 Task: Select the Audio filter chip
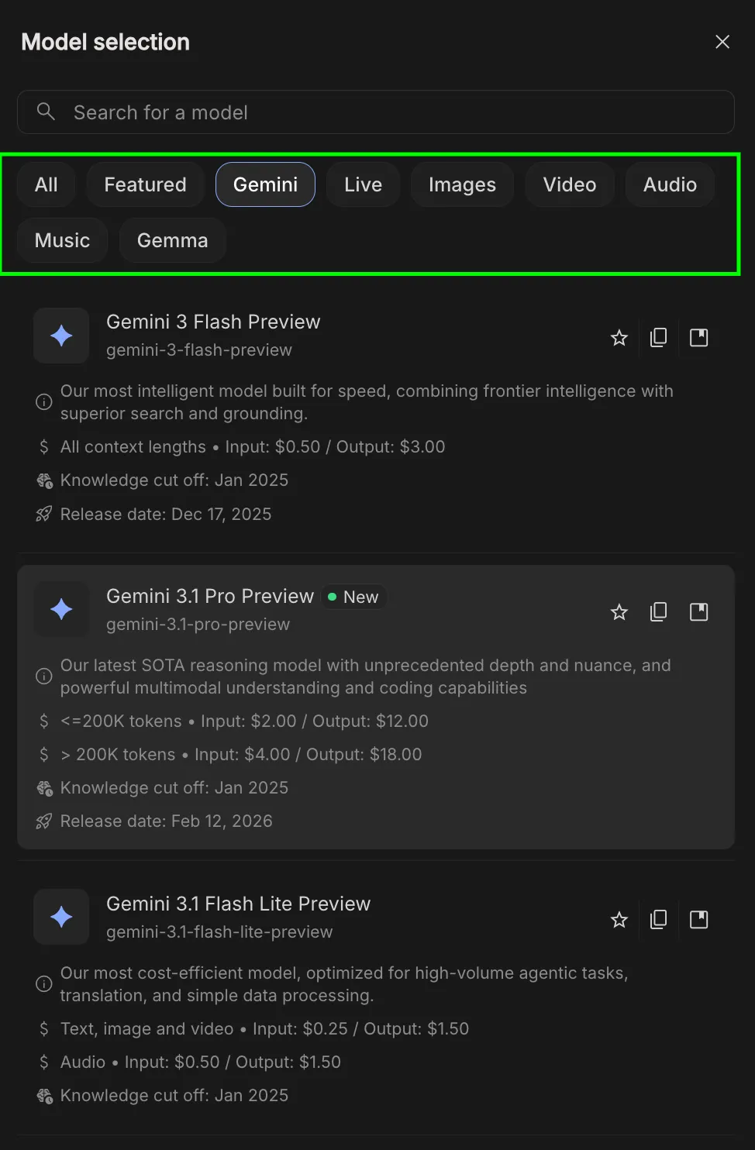[x=670, y=184]
